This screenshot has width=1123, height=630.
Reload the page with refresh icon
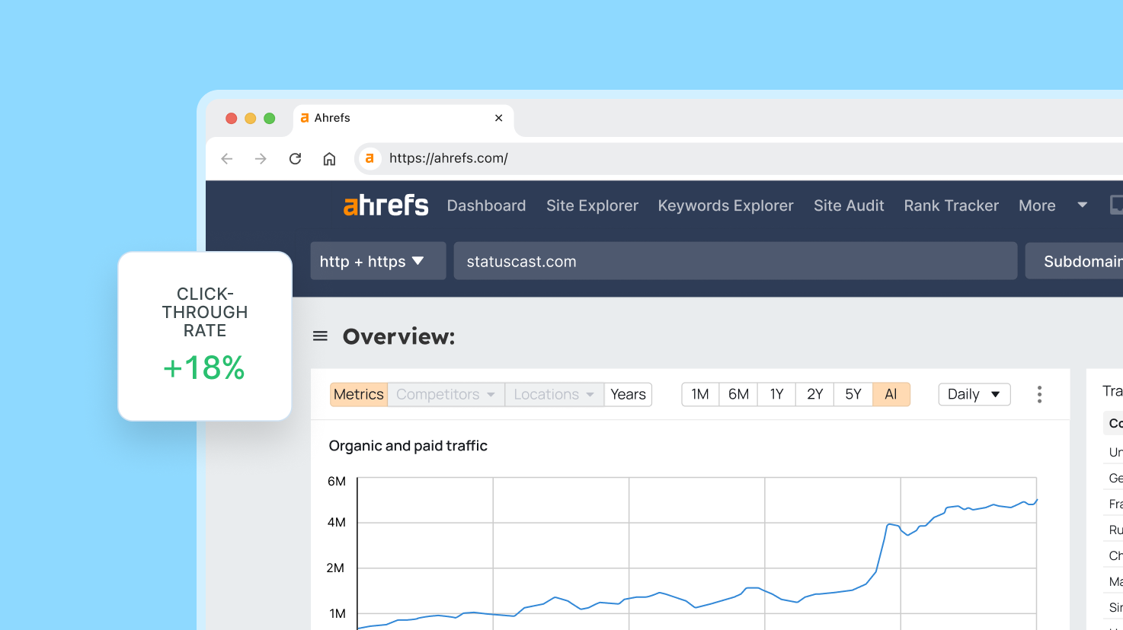[x=295, y=158]
